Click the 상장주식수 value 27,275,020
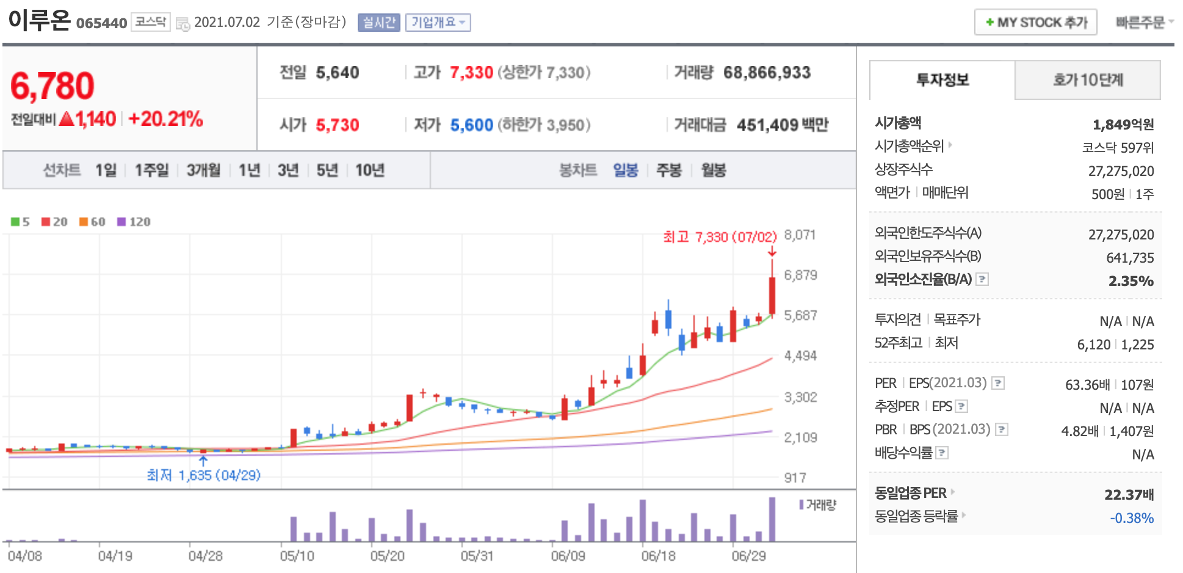Viewport: 1183px width, 573px height. coord(1121,171)
